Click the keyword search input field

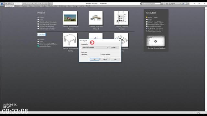point(151,4)
